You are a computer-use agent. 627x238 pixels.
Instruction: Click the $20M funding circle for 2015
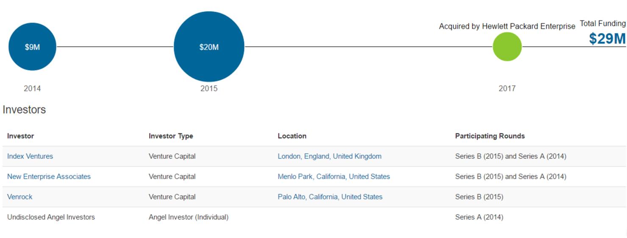209,47
